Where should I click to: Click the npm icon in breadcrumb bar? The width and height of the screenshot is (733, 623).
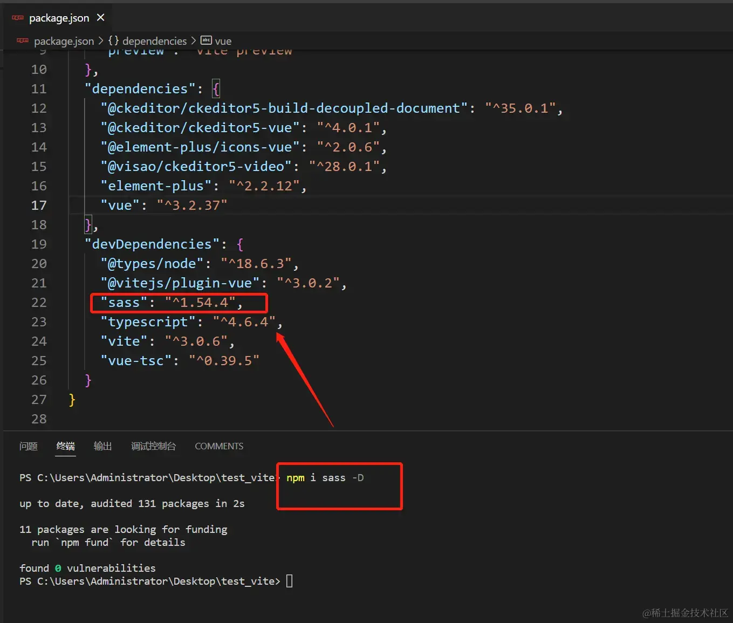pyautogui.click(x=23, y=40)
